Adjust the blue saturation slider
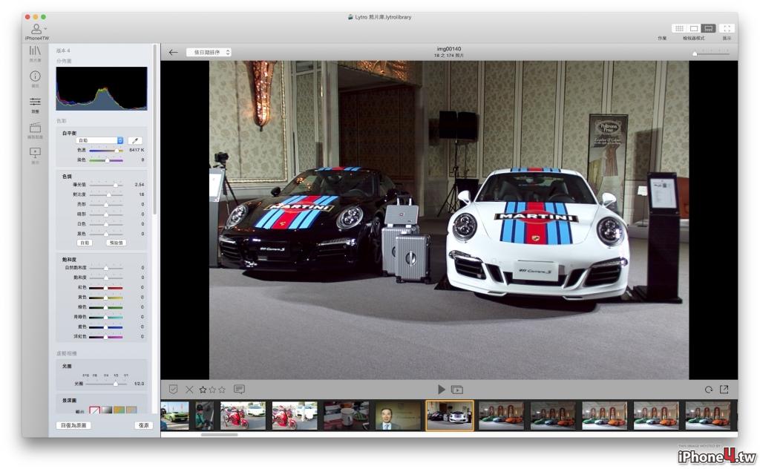 tap(106, 327)
